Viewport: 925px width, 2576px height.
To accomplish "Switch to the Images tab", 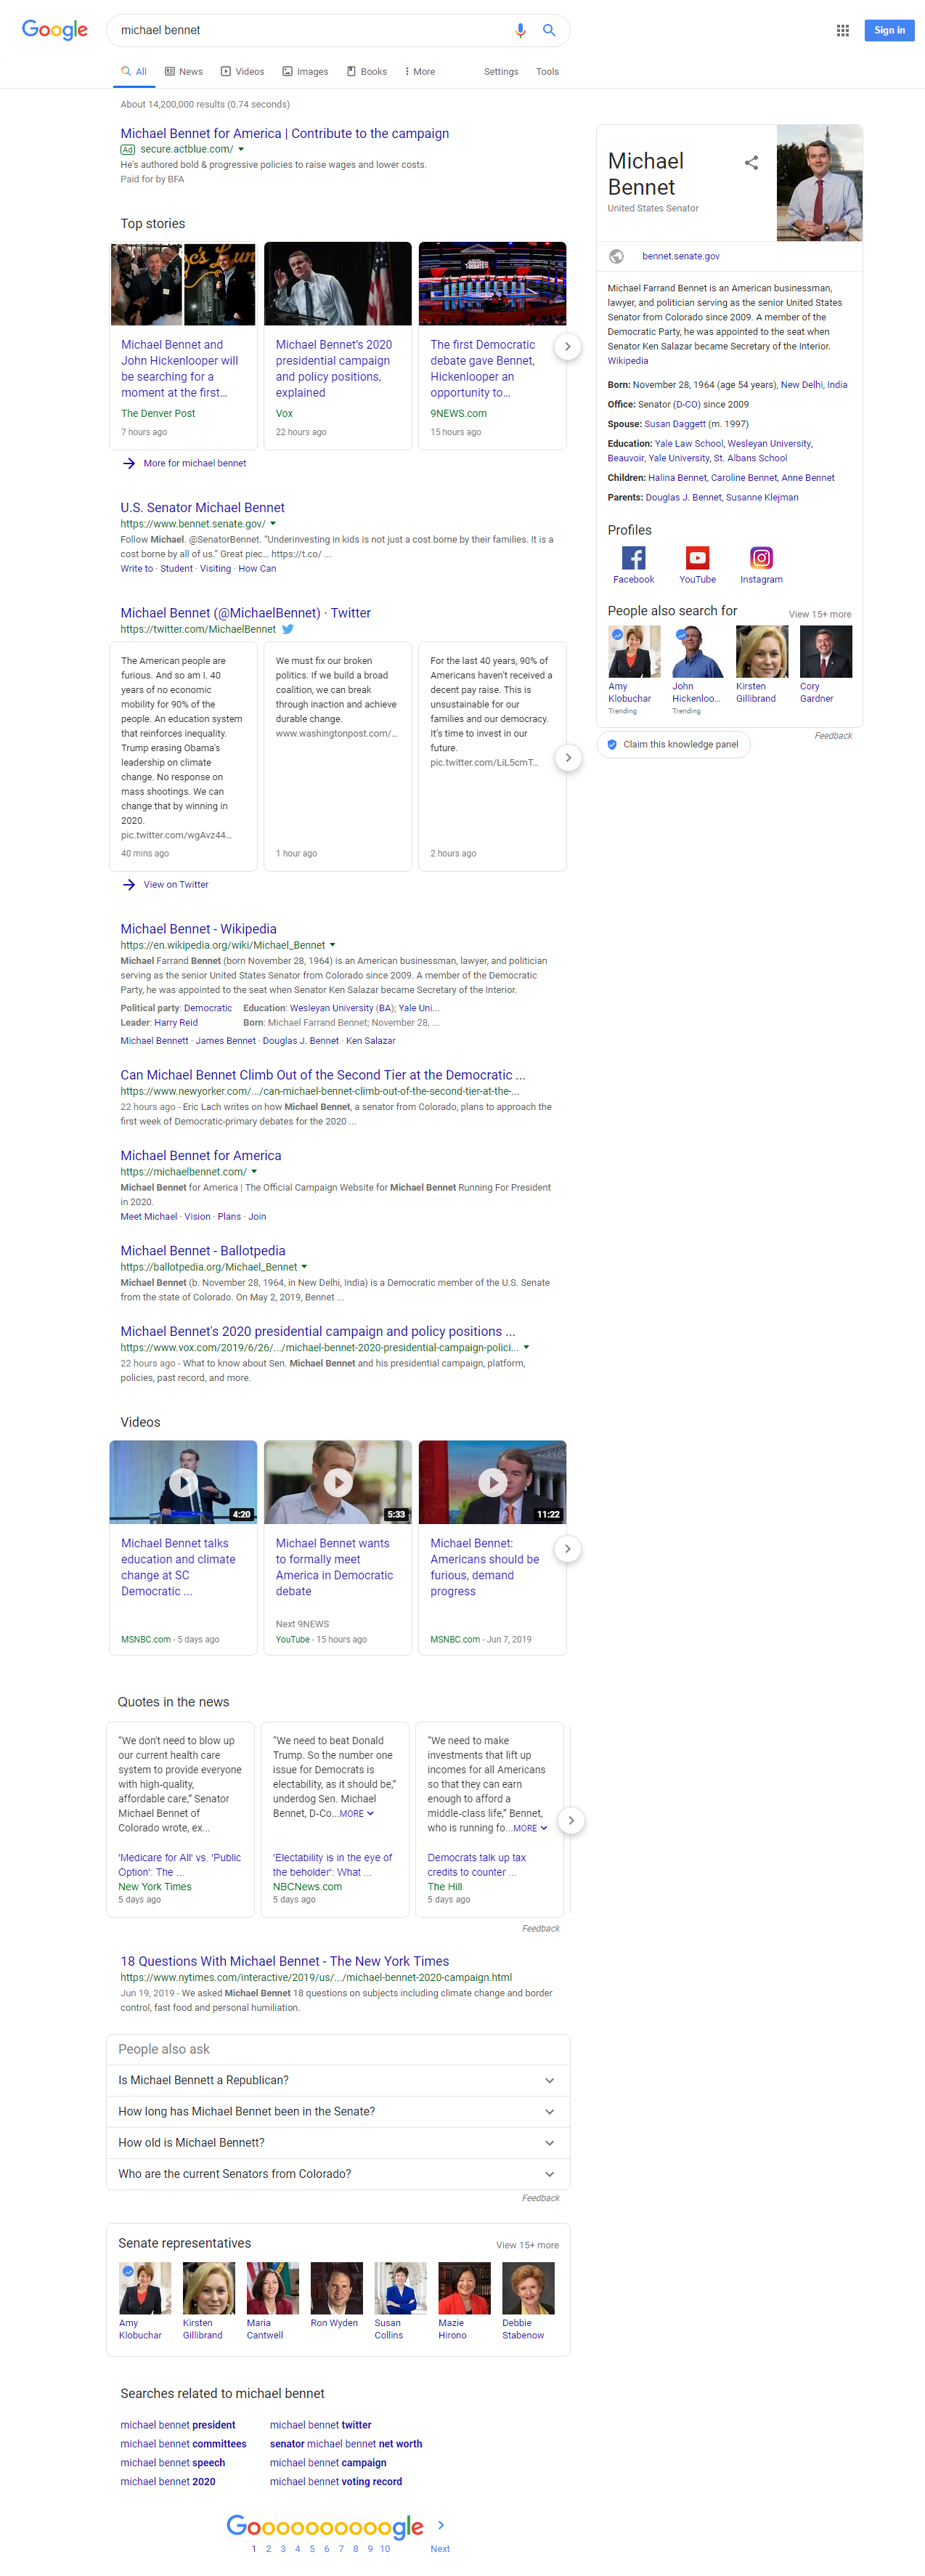I will coord(306,71).
